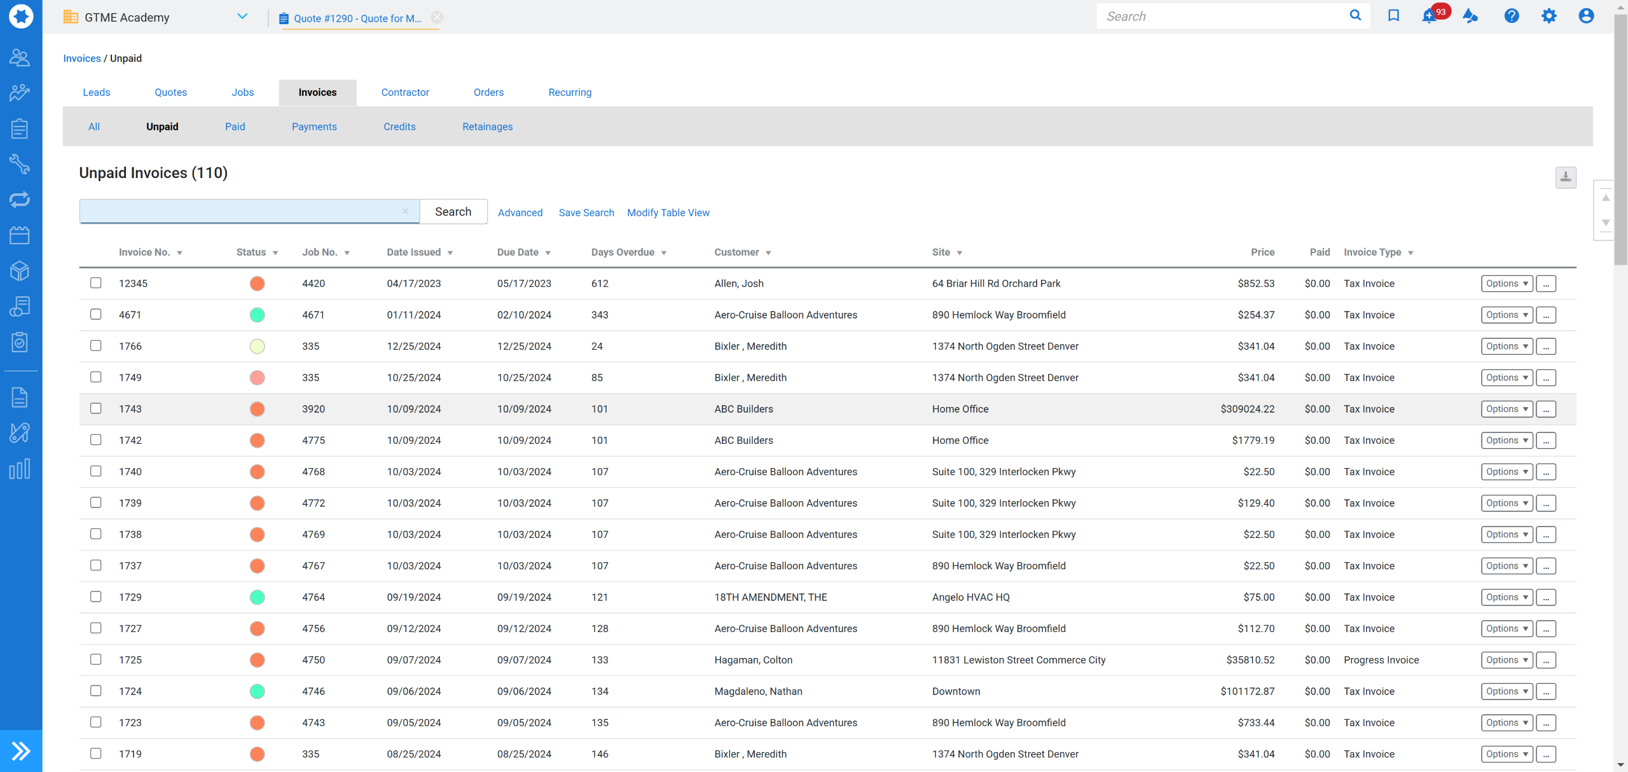
Task: Click the green status dot for invoice 1724
Action: (257, 691)
